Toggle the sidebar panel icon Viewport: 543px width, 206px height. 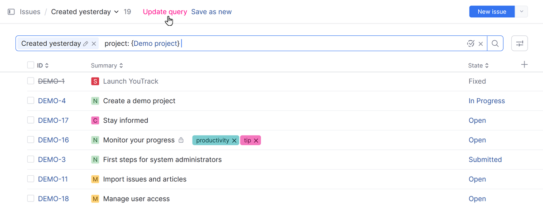[x=11, y=12]
